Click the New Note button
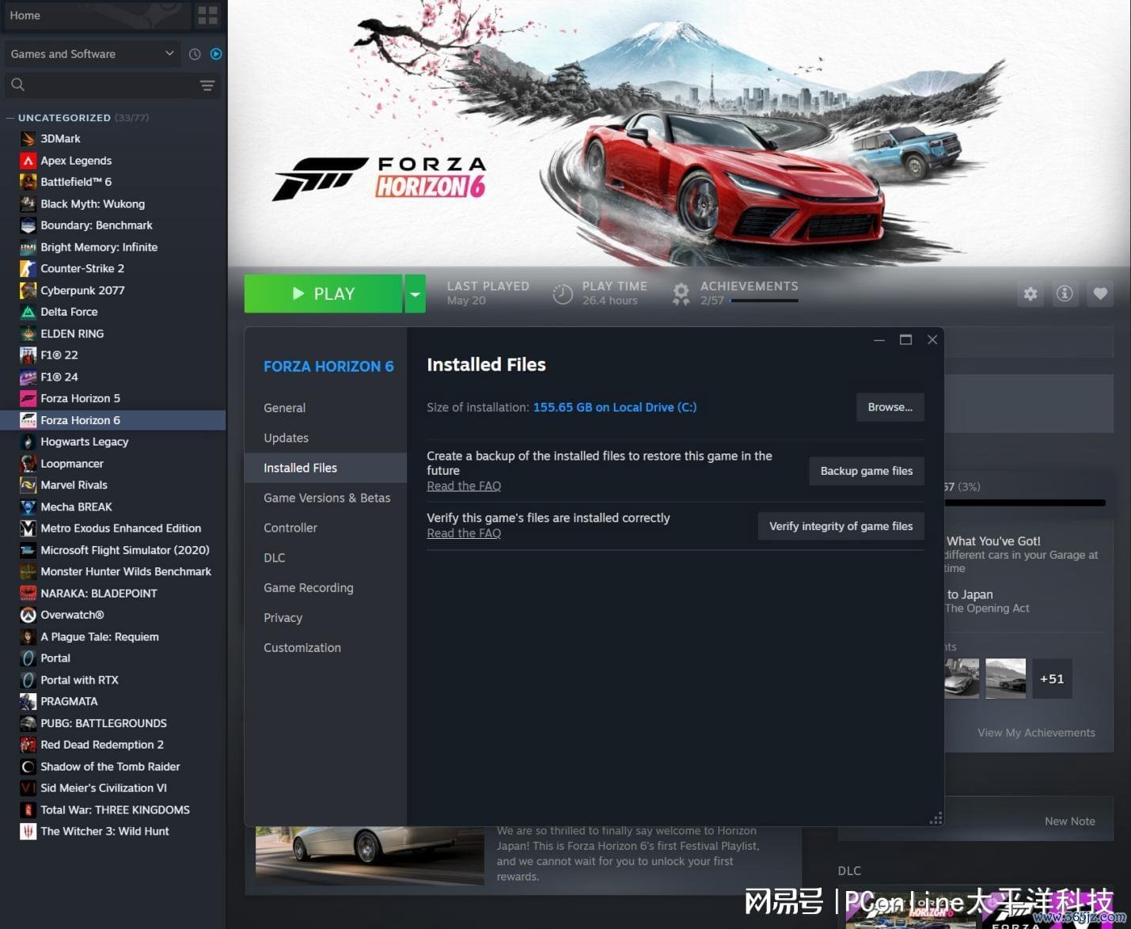 click(x=1069, y=821)
